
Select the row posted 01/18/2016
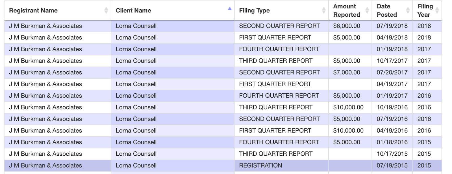point(223,142)
